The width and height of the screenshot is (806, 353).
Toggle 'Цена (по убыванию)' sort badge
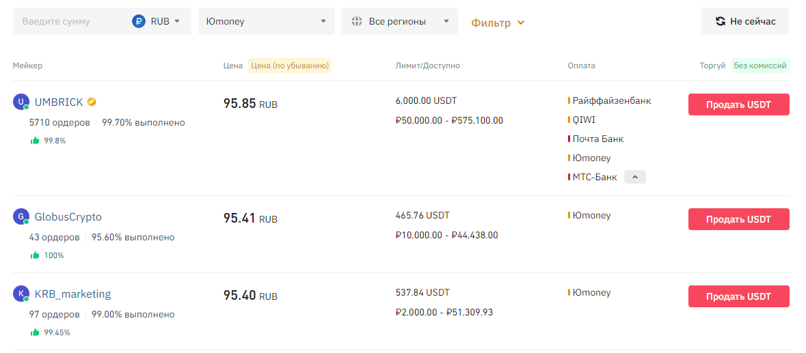(290, 66)
